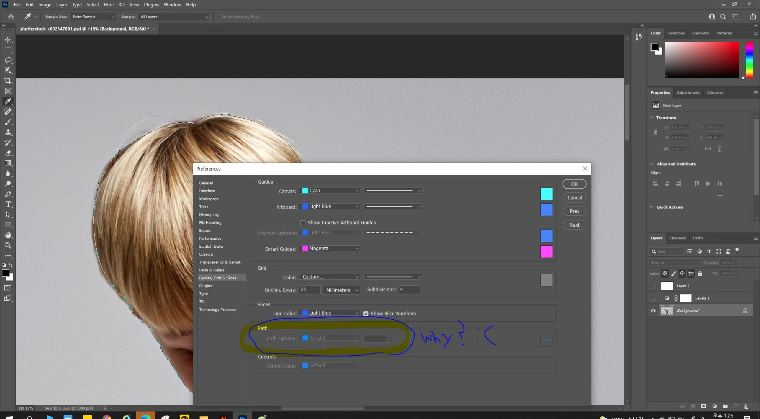Click the lock all layers icon
Screen dimensions: 760x419
coord(700,273)
